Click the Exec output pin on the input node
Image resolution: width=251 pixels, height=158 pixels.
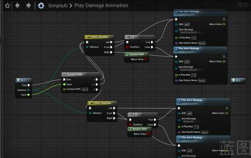click(x=29, y=85)
